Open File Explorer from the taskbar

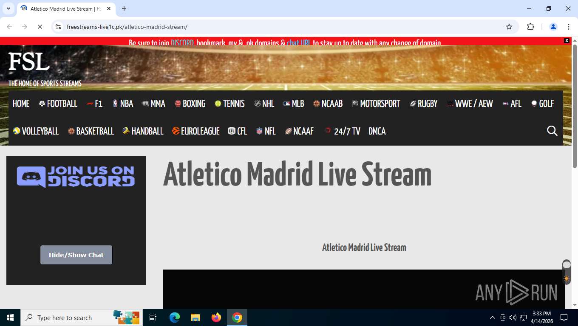195,318
